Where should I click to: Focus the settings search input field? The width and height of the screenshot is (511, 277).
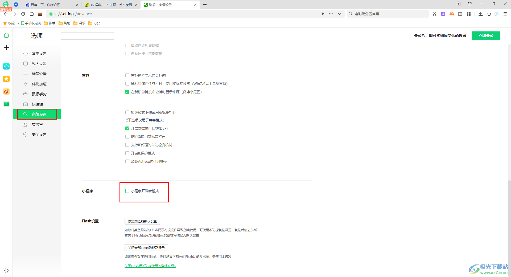[87, 36]
